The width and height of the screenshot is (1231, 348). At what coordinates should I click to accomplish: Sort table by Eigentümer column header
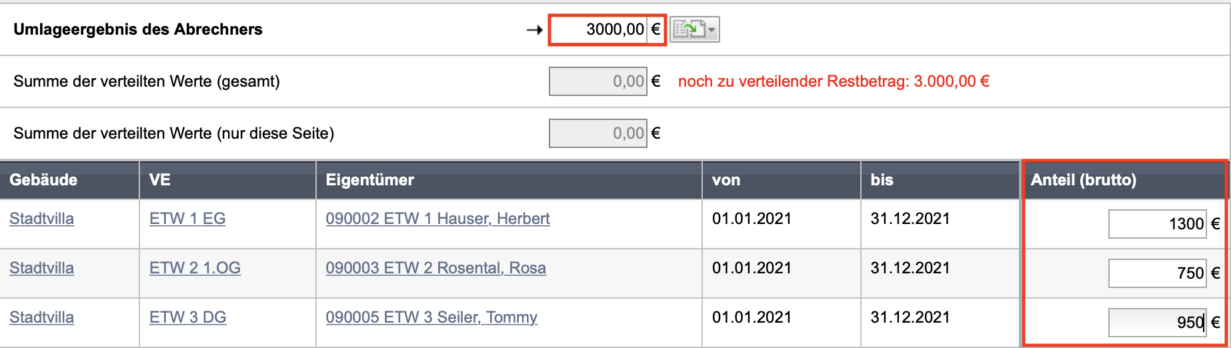369,180
